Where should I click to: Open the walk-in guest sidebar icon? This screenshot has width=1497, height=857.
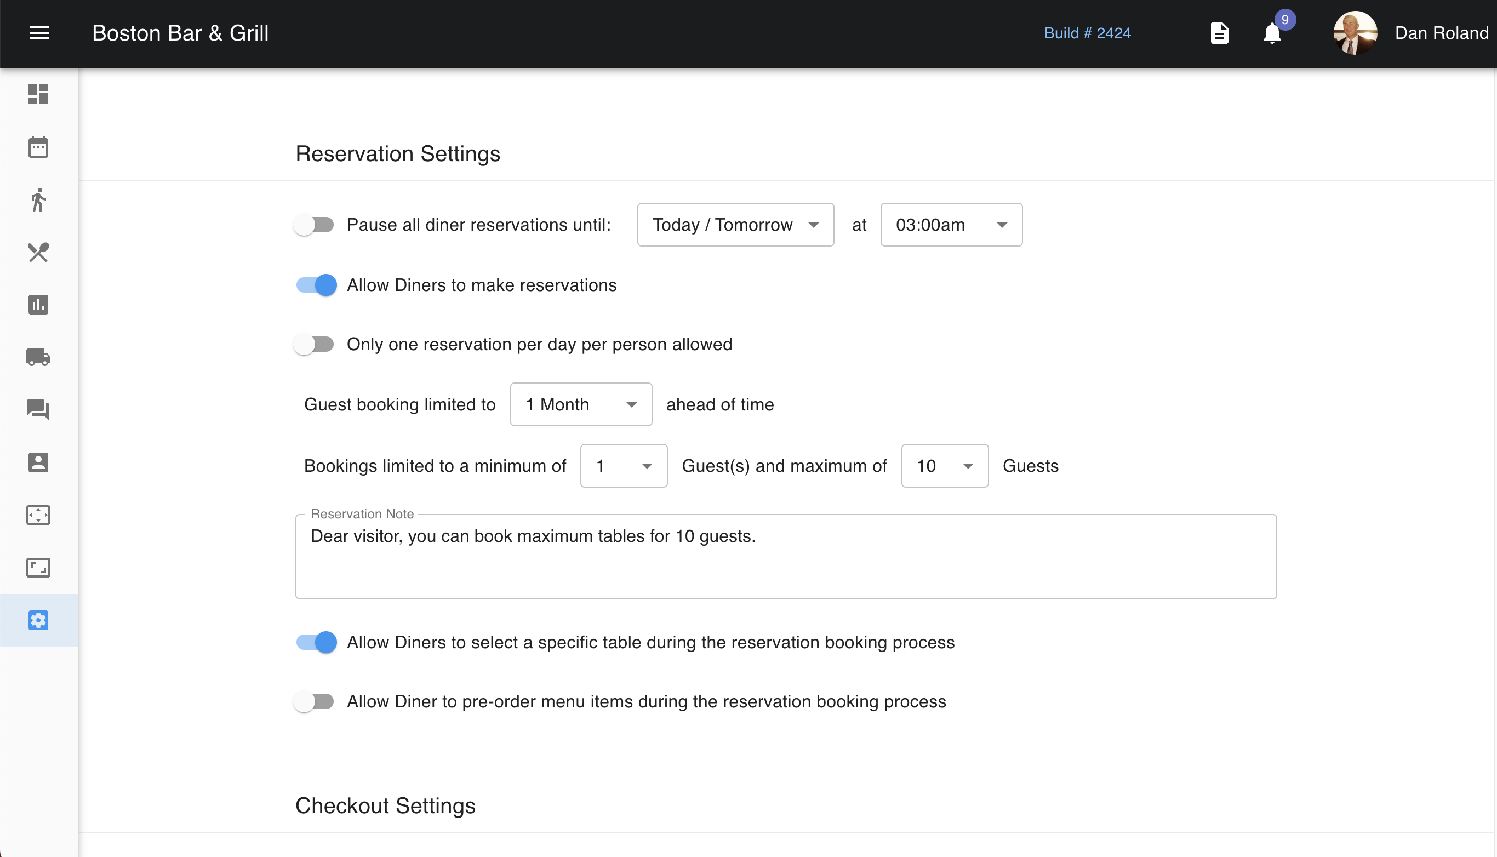(38, 200)
